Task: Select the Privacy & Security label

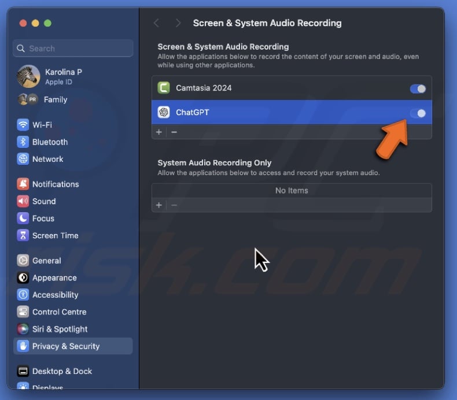Action: coord(66,346)
